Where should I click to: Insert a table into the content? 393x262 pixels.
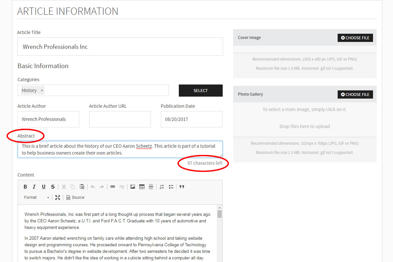(142, 187)
